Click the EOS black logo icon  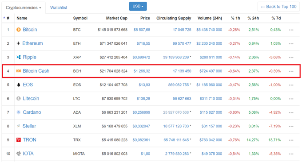click(x=19, y=85)
